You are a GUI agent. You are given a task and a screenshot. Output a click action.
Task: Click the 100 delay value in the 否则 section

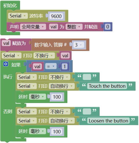point(57,131)
